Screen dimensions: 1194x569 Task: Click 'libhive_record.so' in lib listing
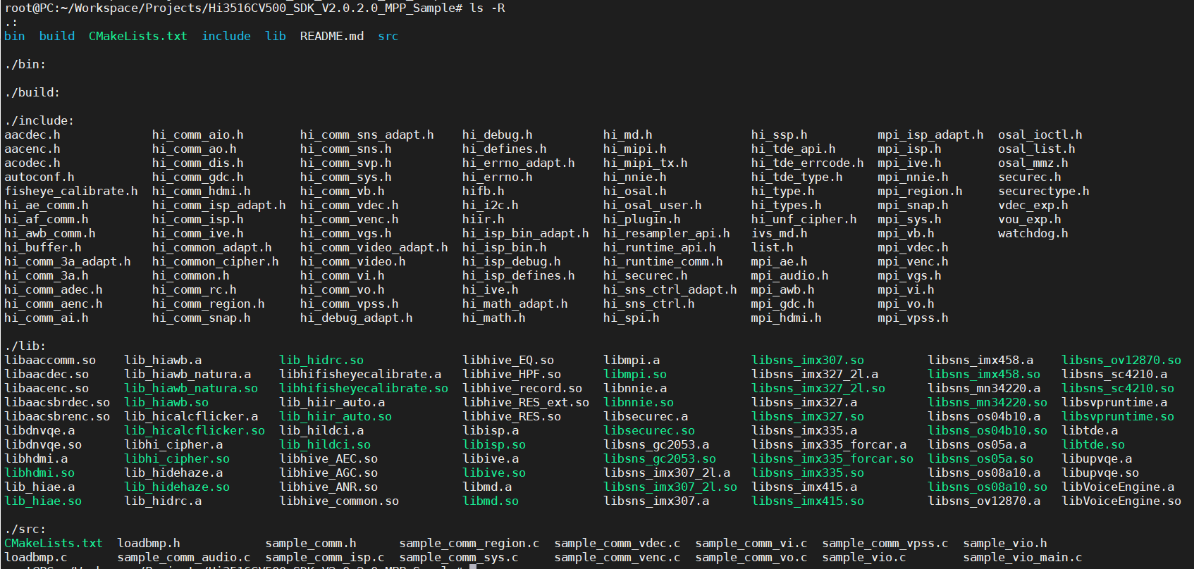(x=522, y=388)
